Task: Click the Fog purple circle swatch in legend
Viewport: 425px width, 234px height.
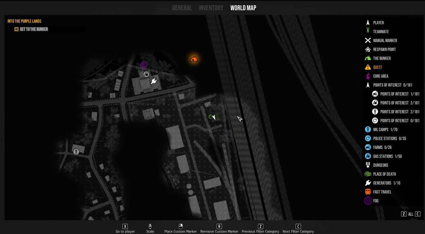Action: pos(368,201)
